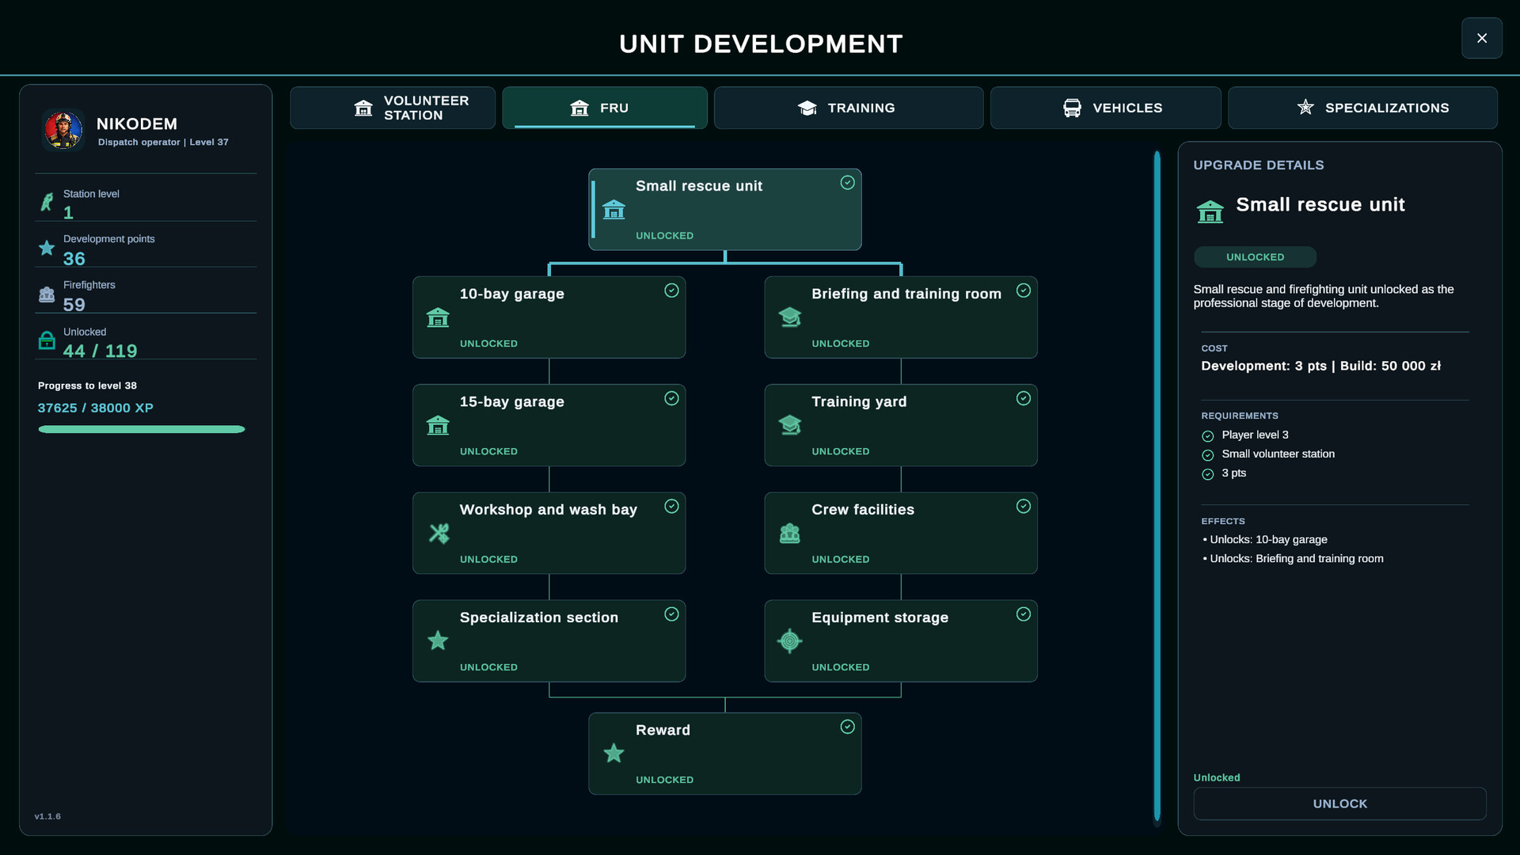Select the Small rescue unit node
The height and width of the screenshot is (855, 1520).
pos(725,210)
